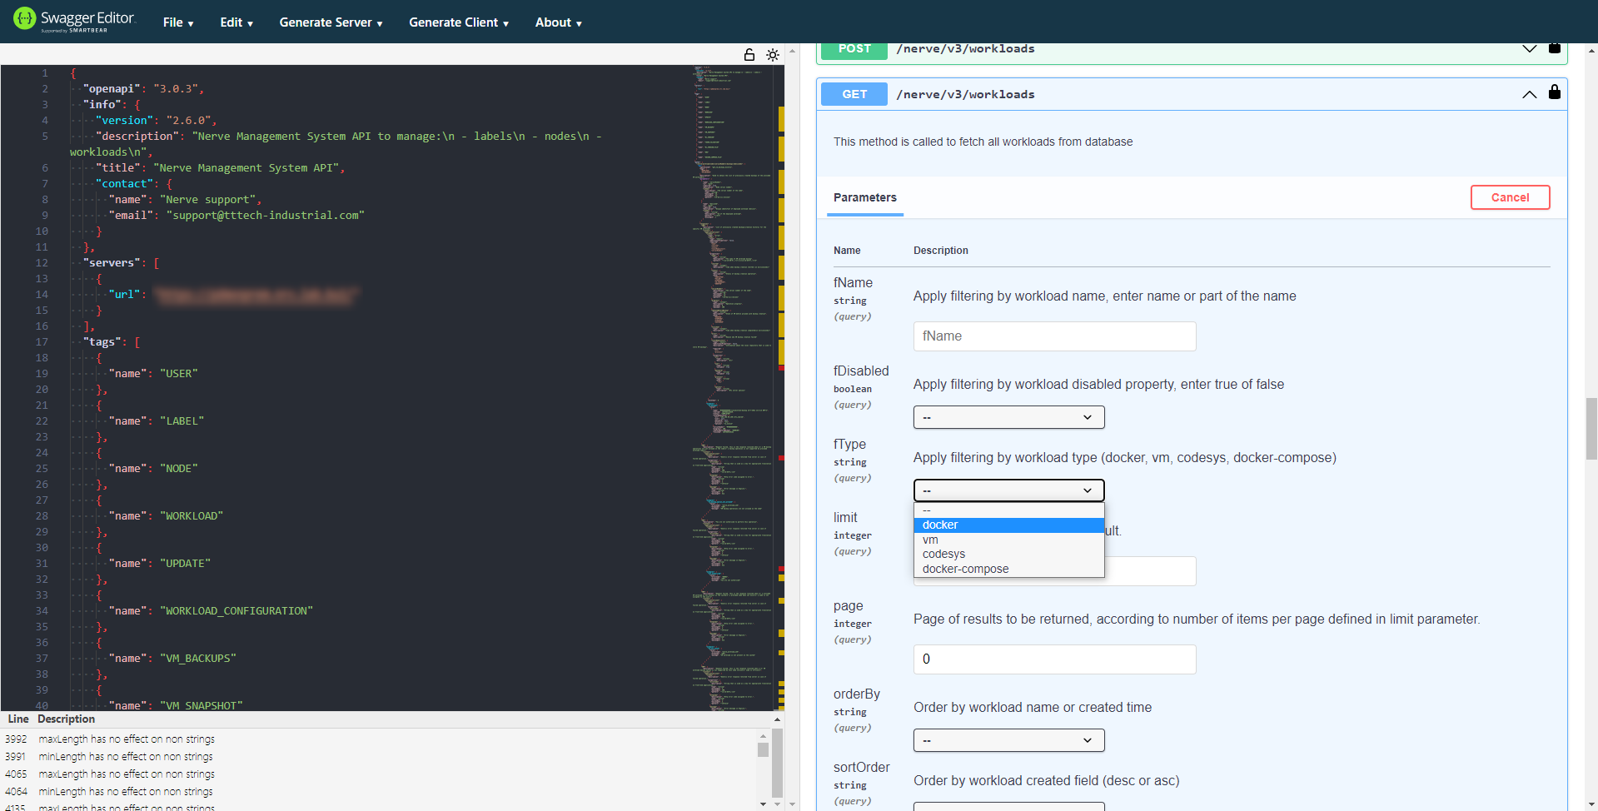Open the fDisabled filter dropdown
This screenshot has width=1598, height=811.
click(x=1008, y=416)
